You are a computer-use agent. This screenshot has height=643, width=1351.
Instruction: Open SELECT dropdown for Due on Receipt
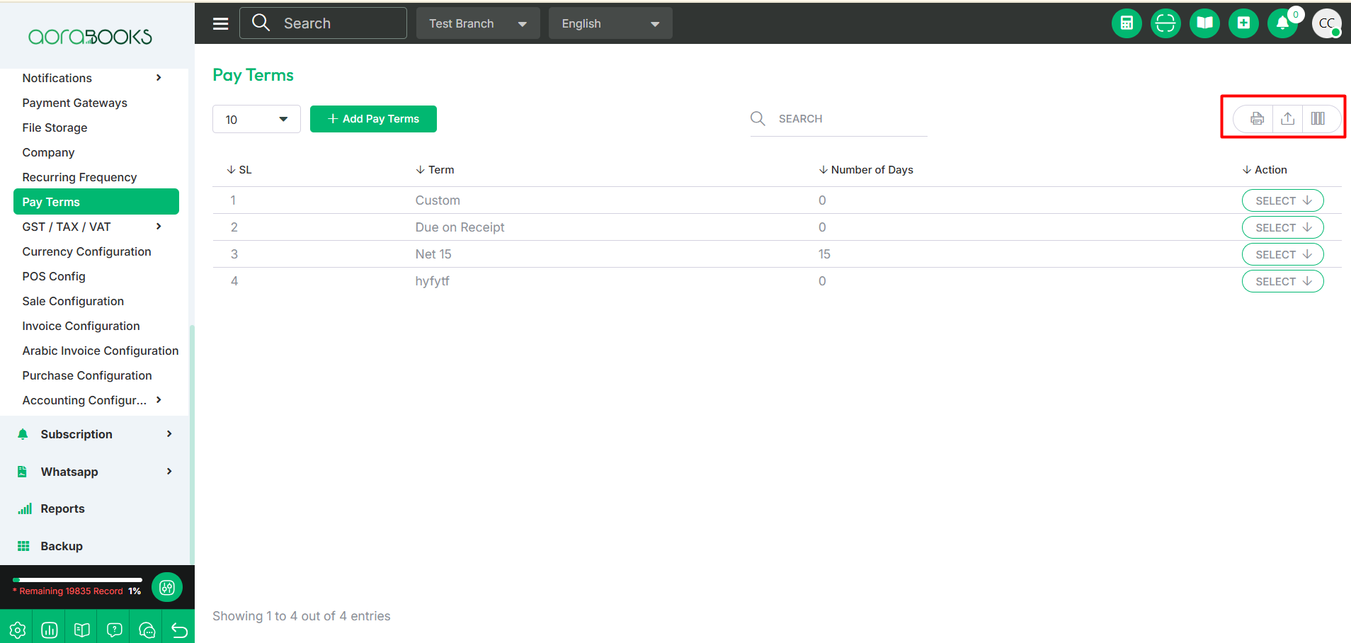pyautogui.click(x=1282, y=227)
